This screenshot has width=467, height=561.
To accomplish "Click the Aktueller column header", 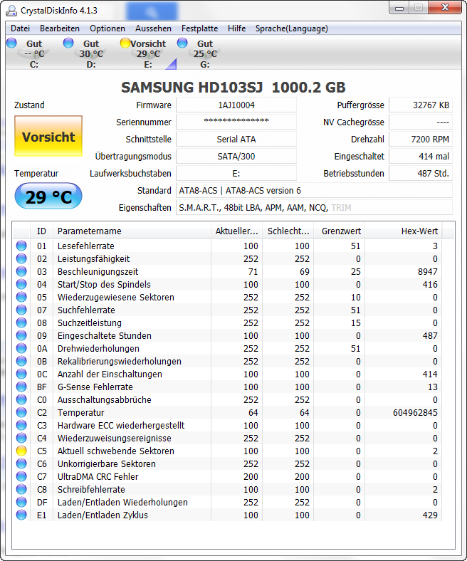I will click(x=236, y=231).
